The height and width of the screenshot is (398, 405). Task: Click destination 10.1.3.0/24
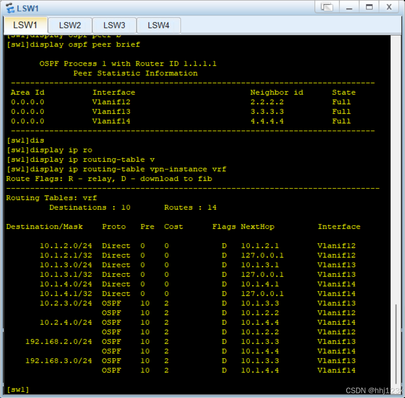click(x=66, y=265)
